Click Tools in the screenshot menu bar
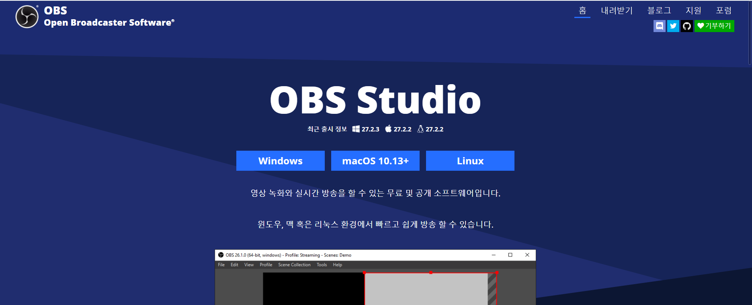 tap(322, 265)
